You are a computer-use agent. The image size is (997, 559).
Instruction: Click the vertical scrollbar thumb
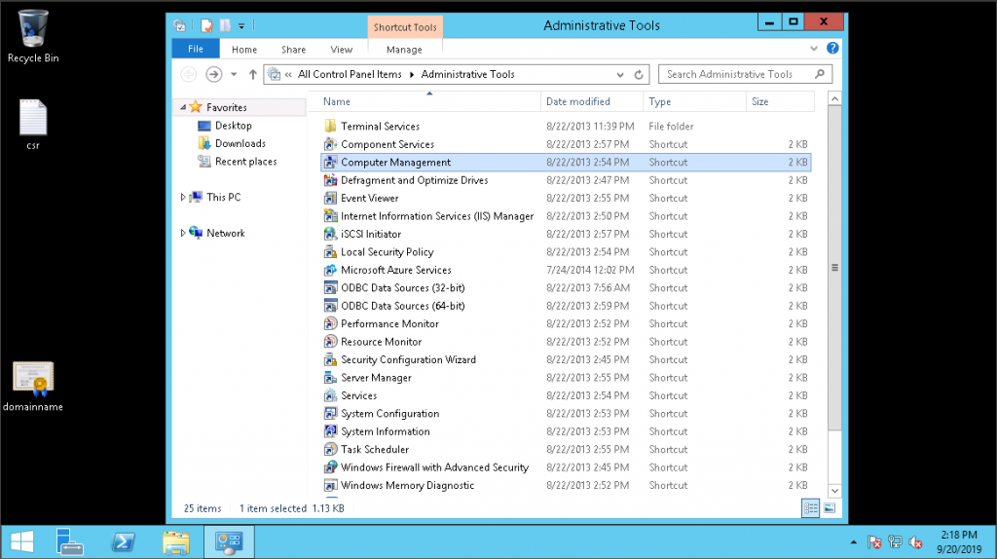coord(834,268)
